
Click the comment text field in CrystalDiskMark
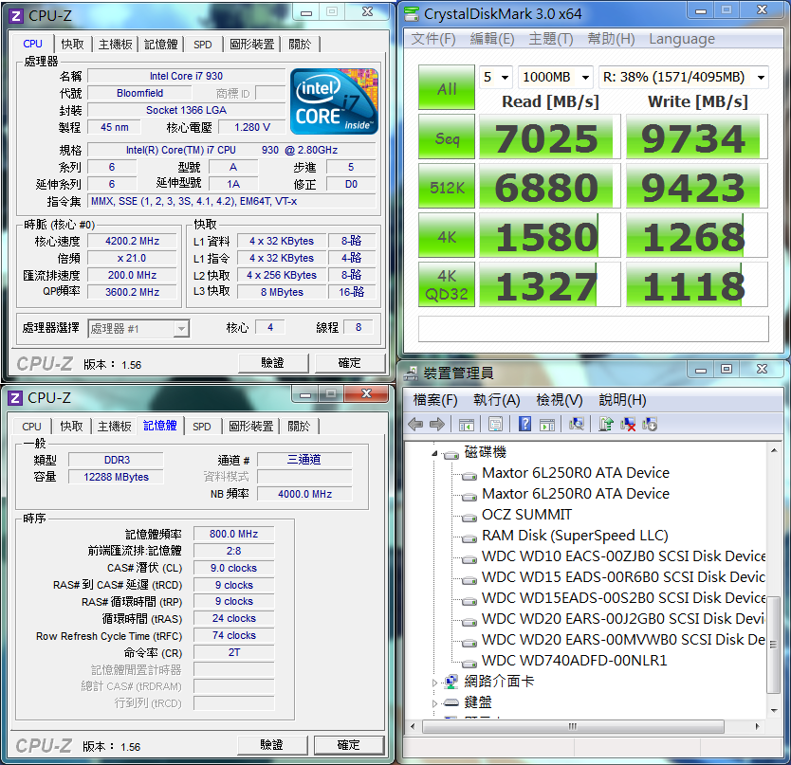coord(594,329)
